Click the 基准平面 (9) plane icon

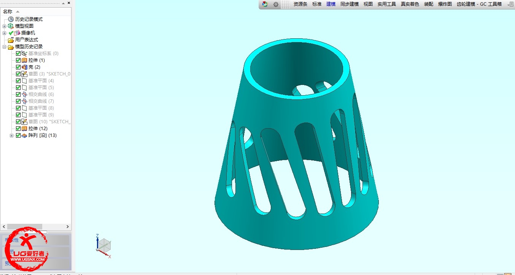(24, 115)
